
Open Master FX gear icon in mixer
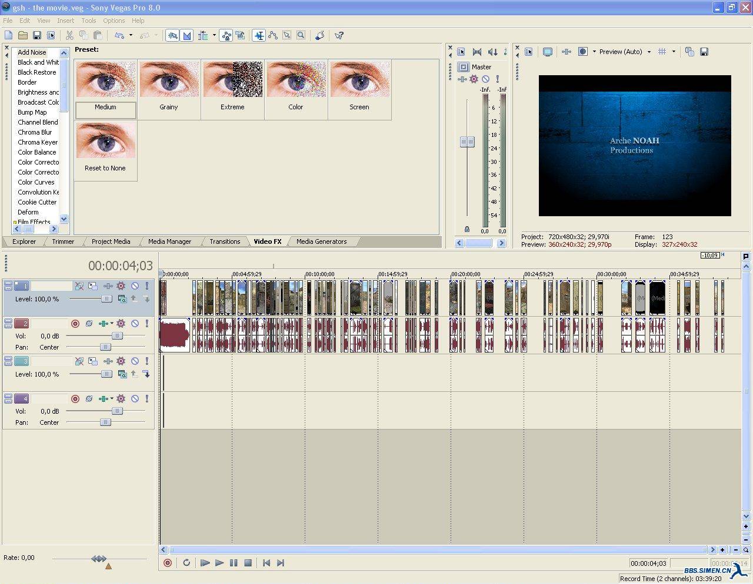[474, 79]
